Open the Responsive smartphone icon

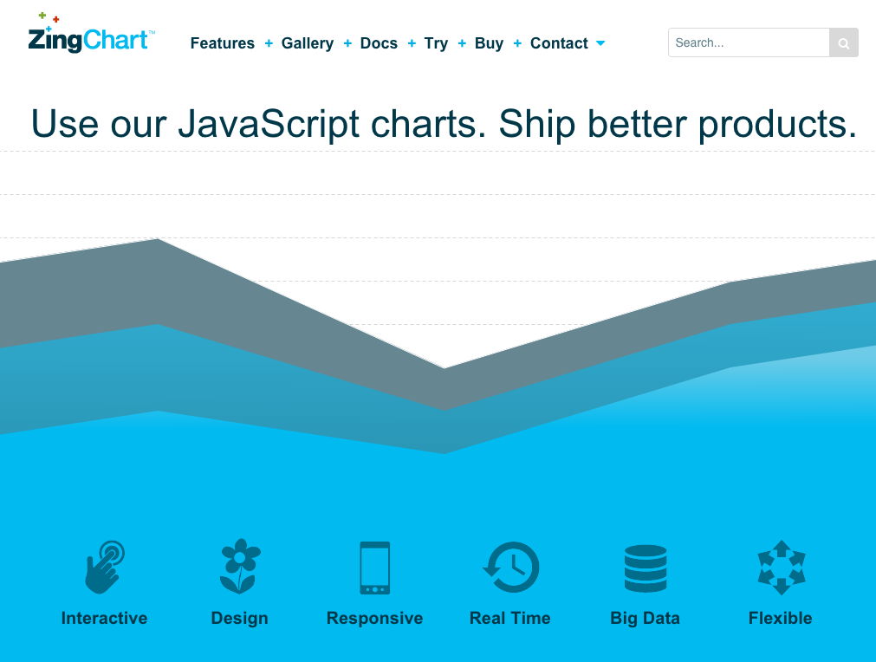point(374,566)
